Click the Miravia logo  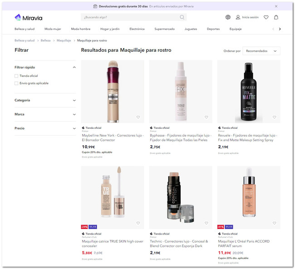29,18
